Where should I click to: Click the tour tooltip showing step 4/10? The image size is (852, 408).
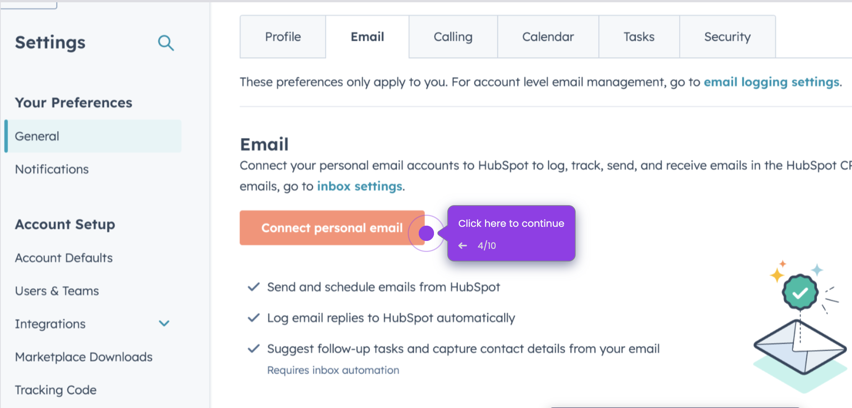pyautogui.click(x=511, y=233)
